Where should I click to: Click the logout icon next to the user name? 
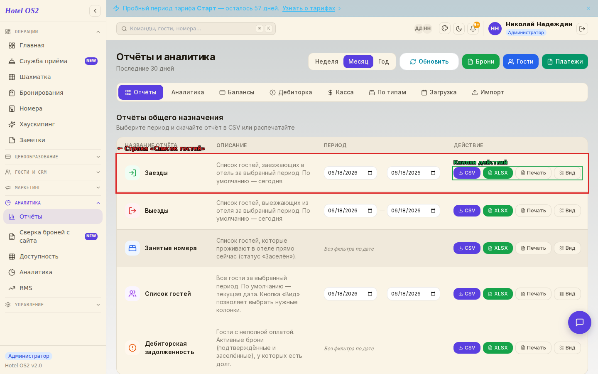pos(582,29)
